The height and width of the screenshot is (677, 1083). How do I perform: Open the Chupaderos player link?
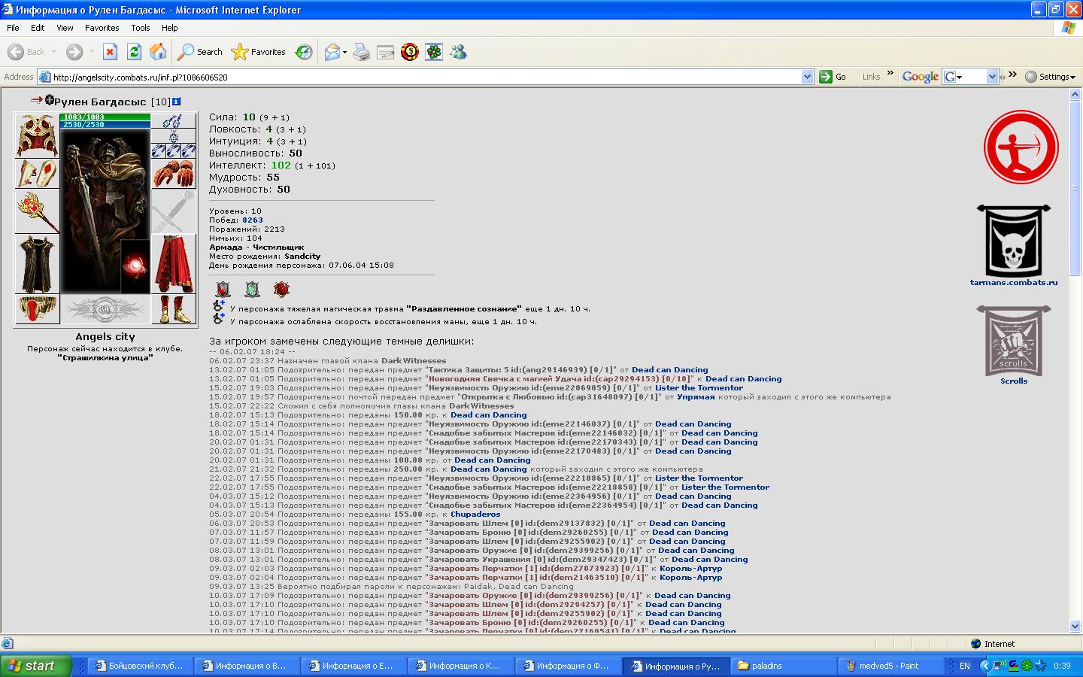tap(475, 515)
